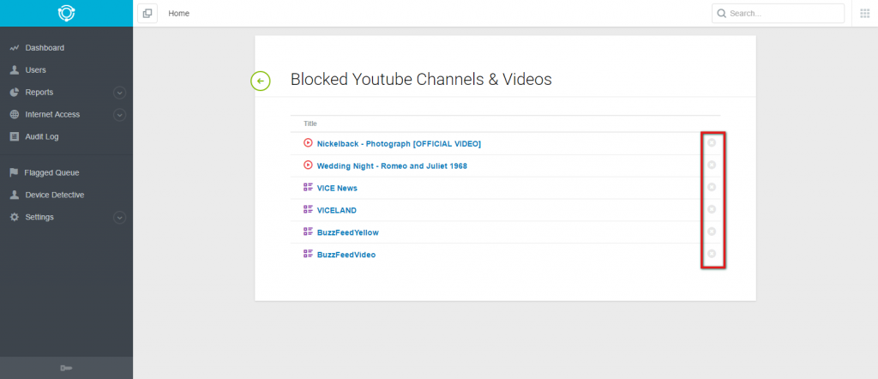Screen dimensions: 878x379
Task: Remove BuzzFeedVideo from blocked list
Action: [712, 254]
